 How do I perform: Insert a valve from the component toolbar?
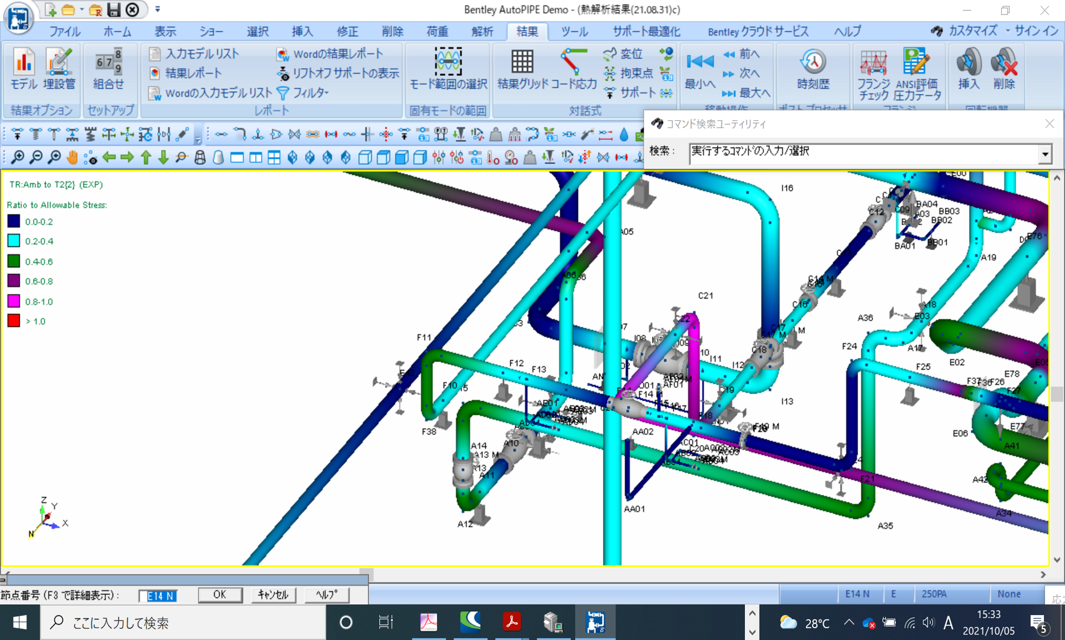tap(294, 134)
